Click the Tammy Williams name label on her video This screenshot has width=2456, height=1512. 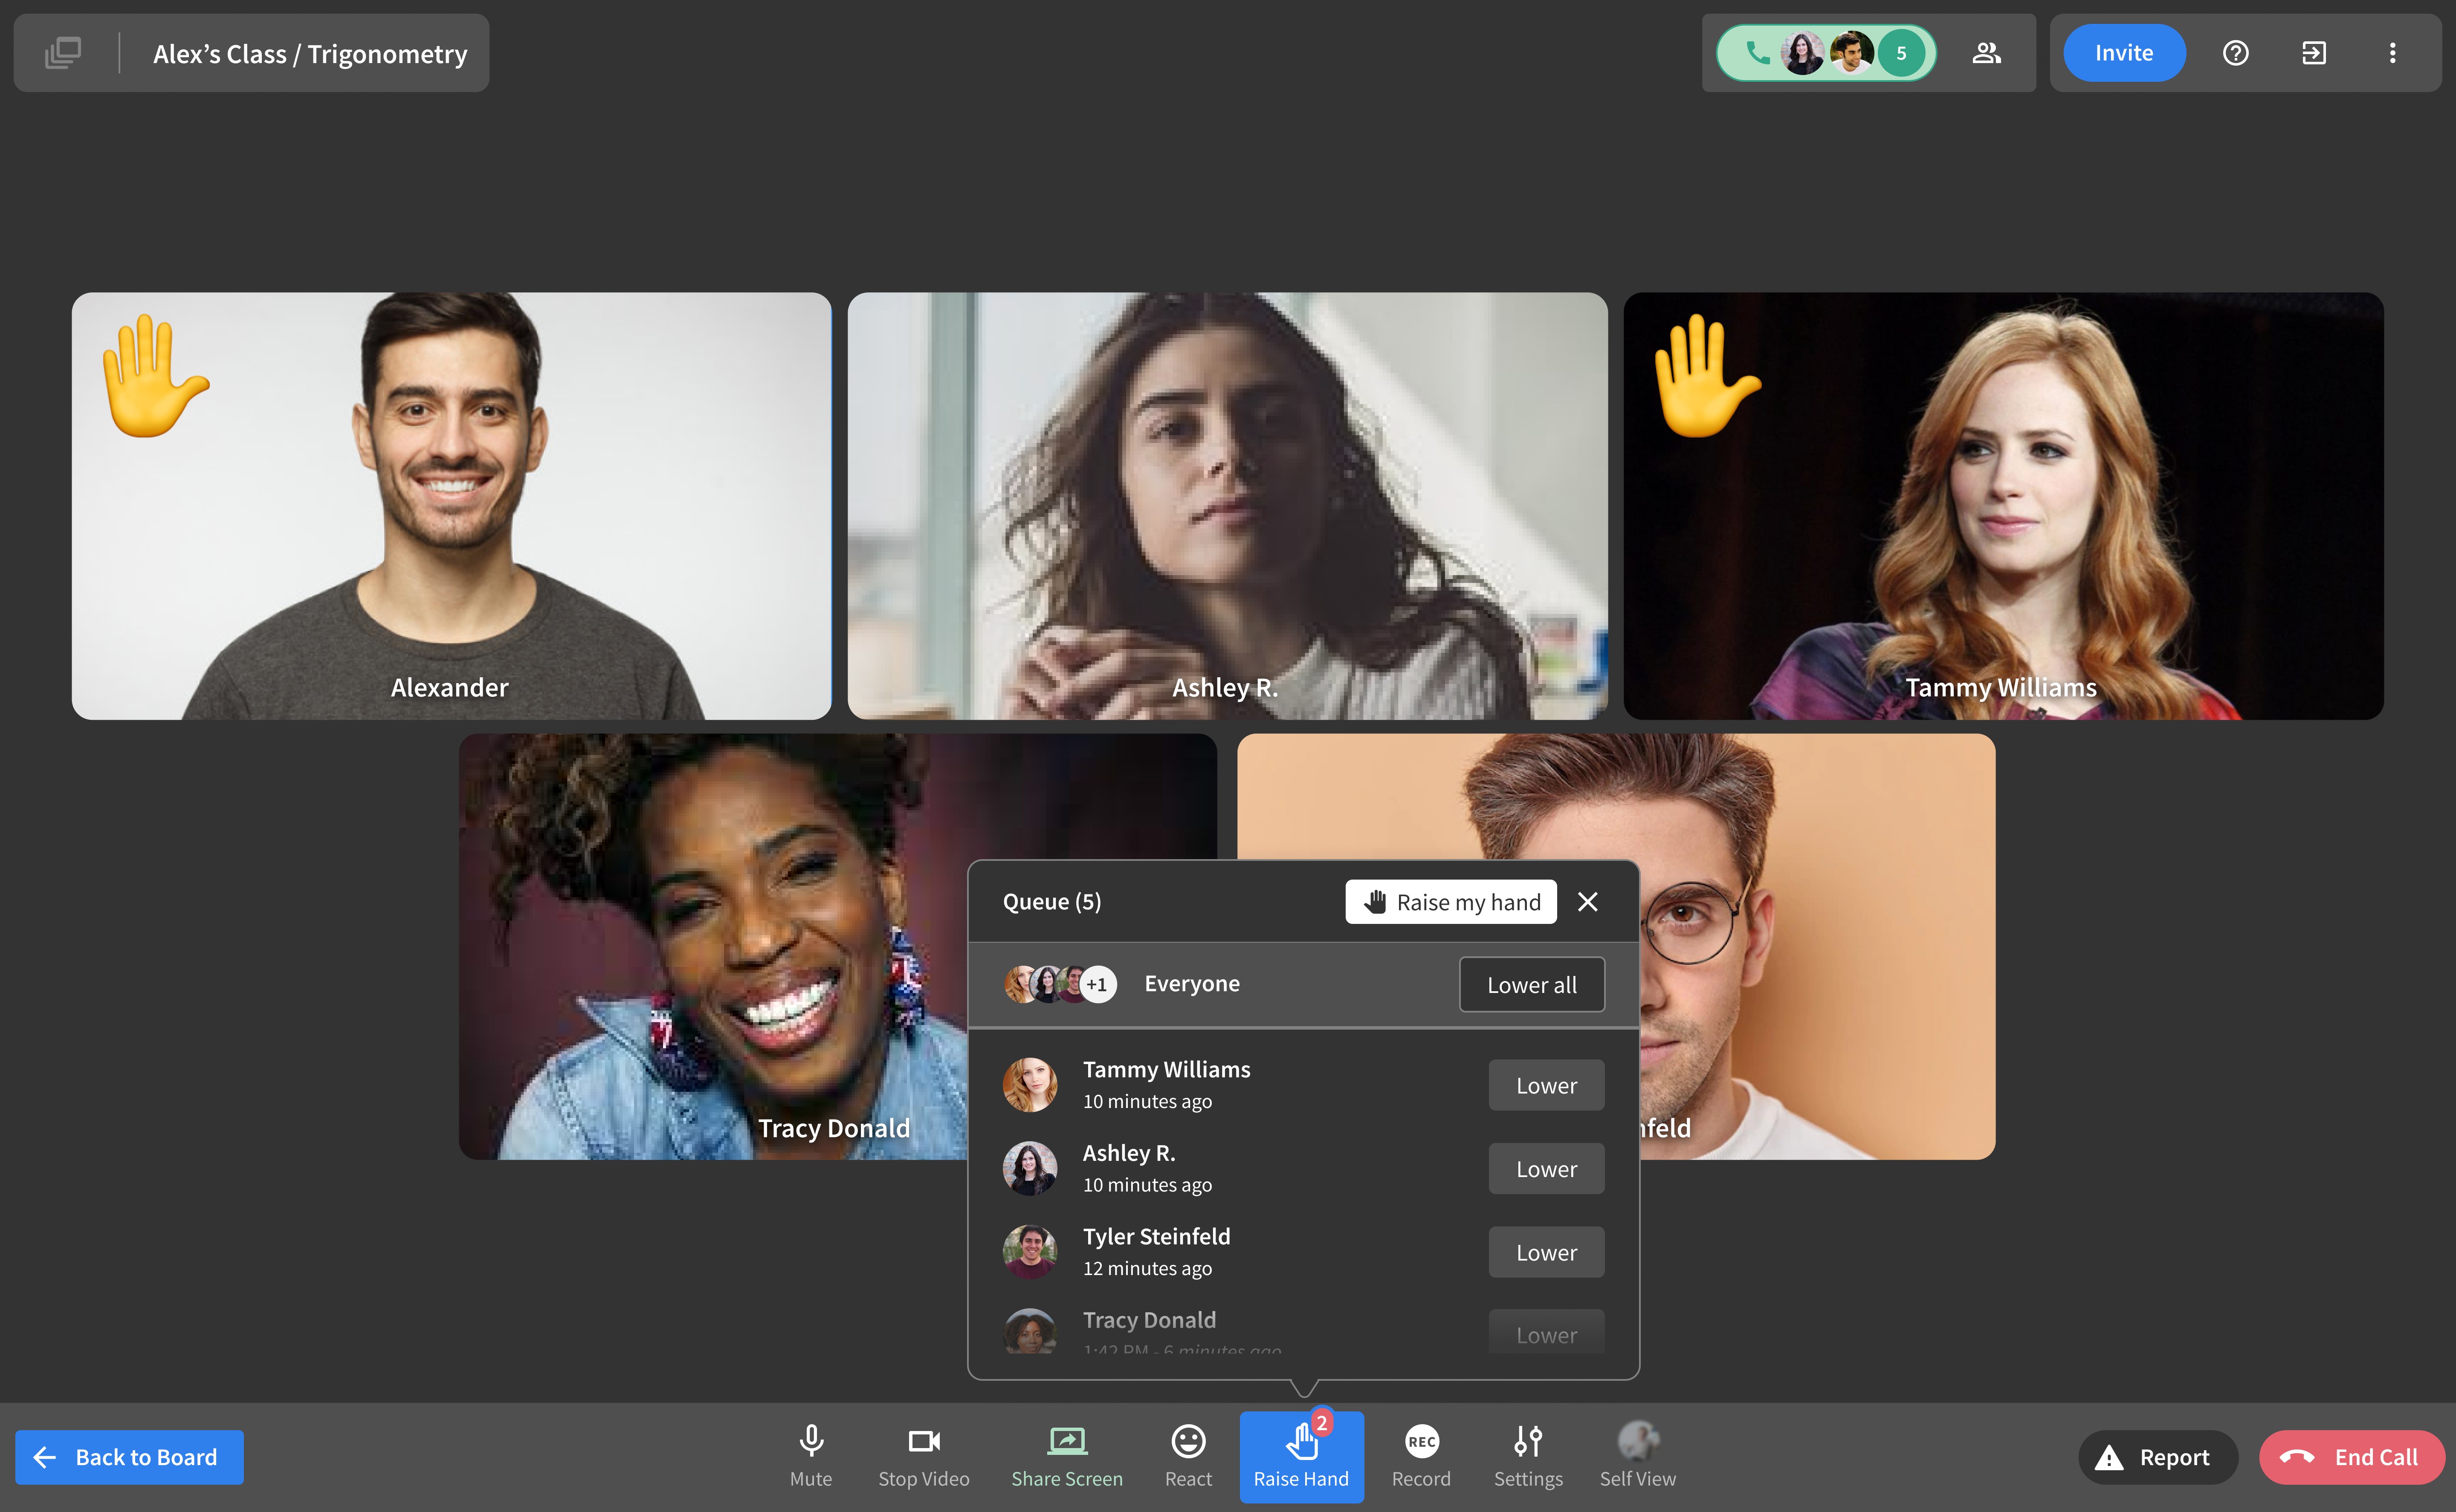pyautogui.click(x=2001, y=688)
